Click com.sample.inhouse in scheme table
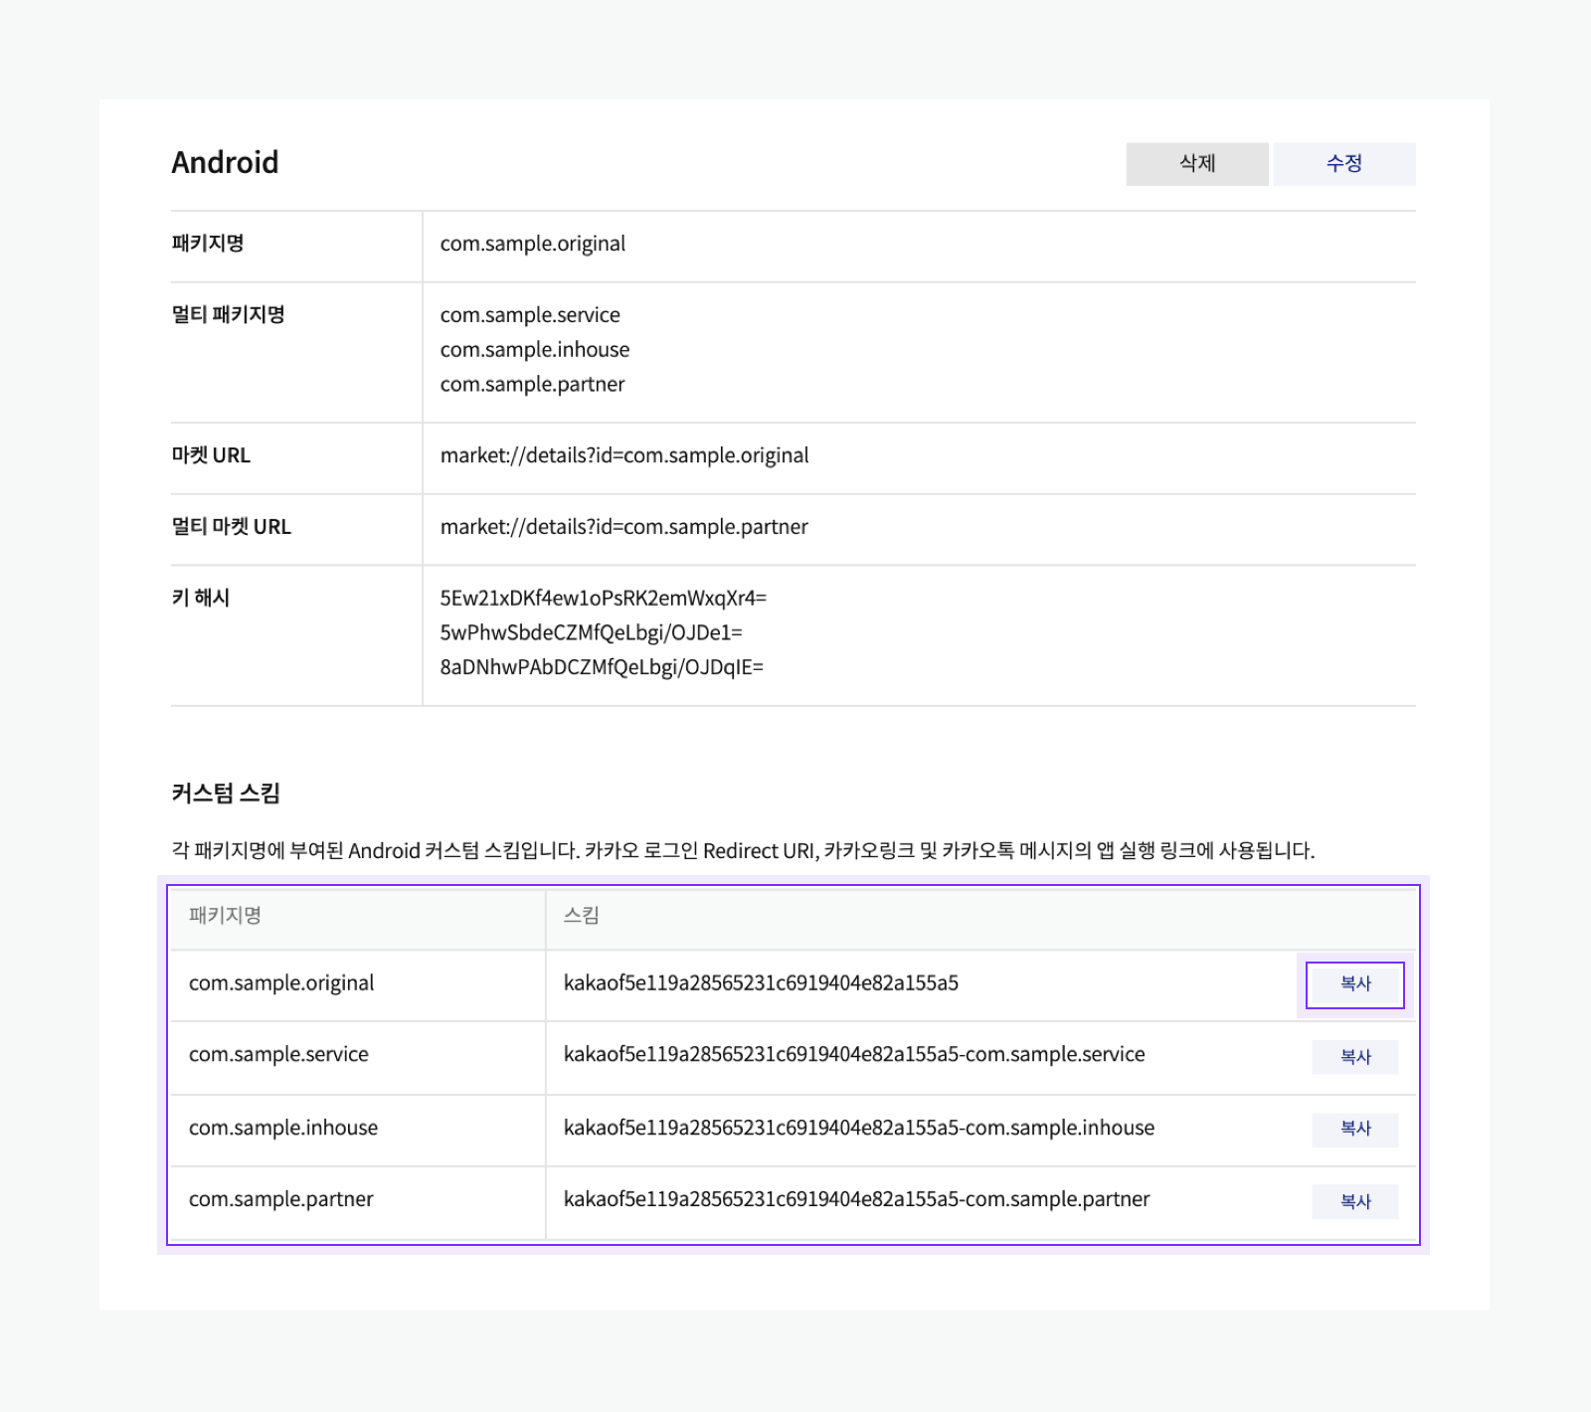The height and width of the screenshot is (1412, 1591). [x=283, y=1129]
